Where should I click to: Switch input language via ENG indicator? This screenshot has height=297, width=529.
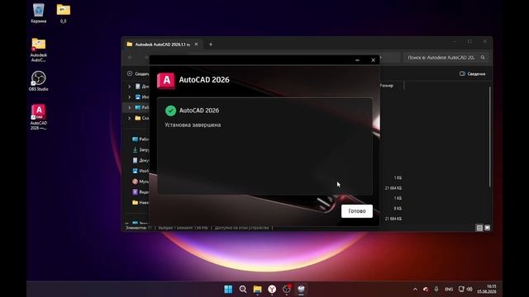449,290
